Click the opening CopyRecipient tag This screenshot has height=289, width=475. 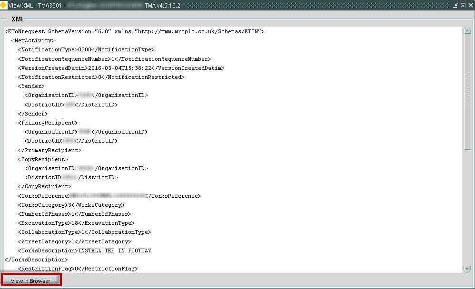point(43,160)
